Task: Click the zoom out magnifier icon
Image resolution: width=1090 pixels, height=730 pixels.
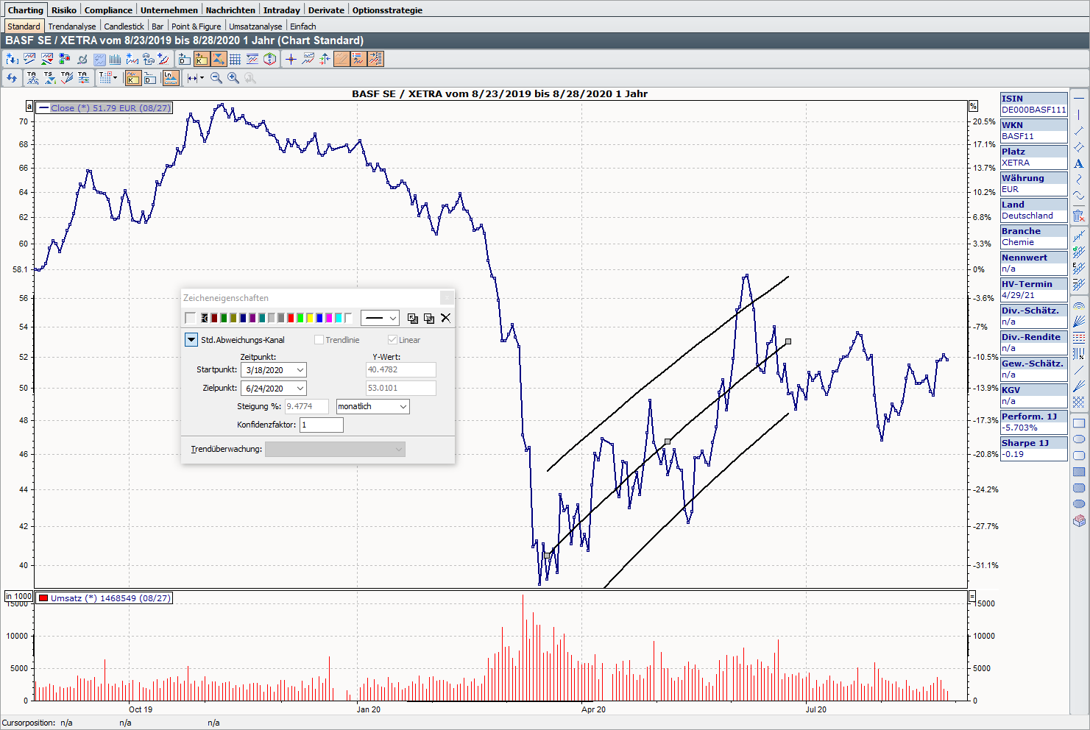Action: [x=216, y=78]
